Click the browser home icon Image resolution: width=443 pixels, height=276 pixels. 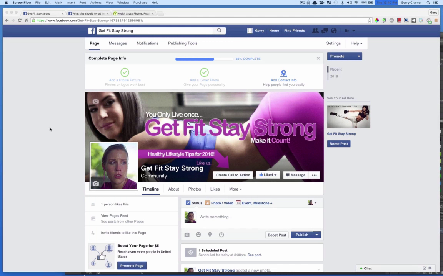[26, 20]
